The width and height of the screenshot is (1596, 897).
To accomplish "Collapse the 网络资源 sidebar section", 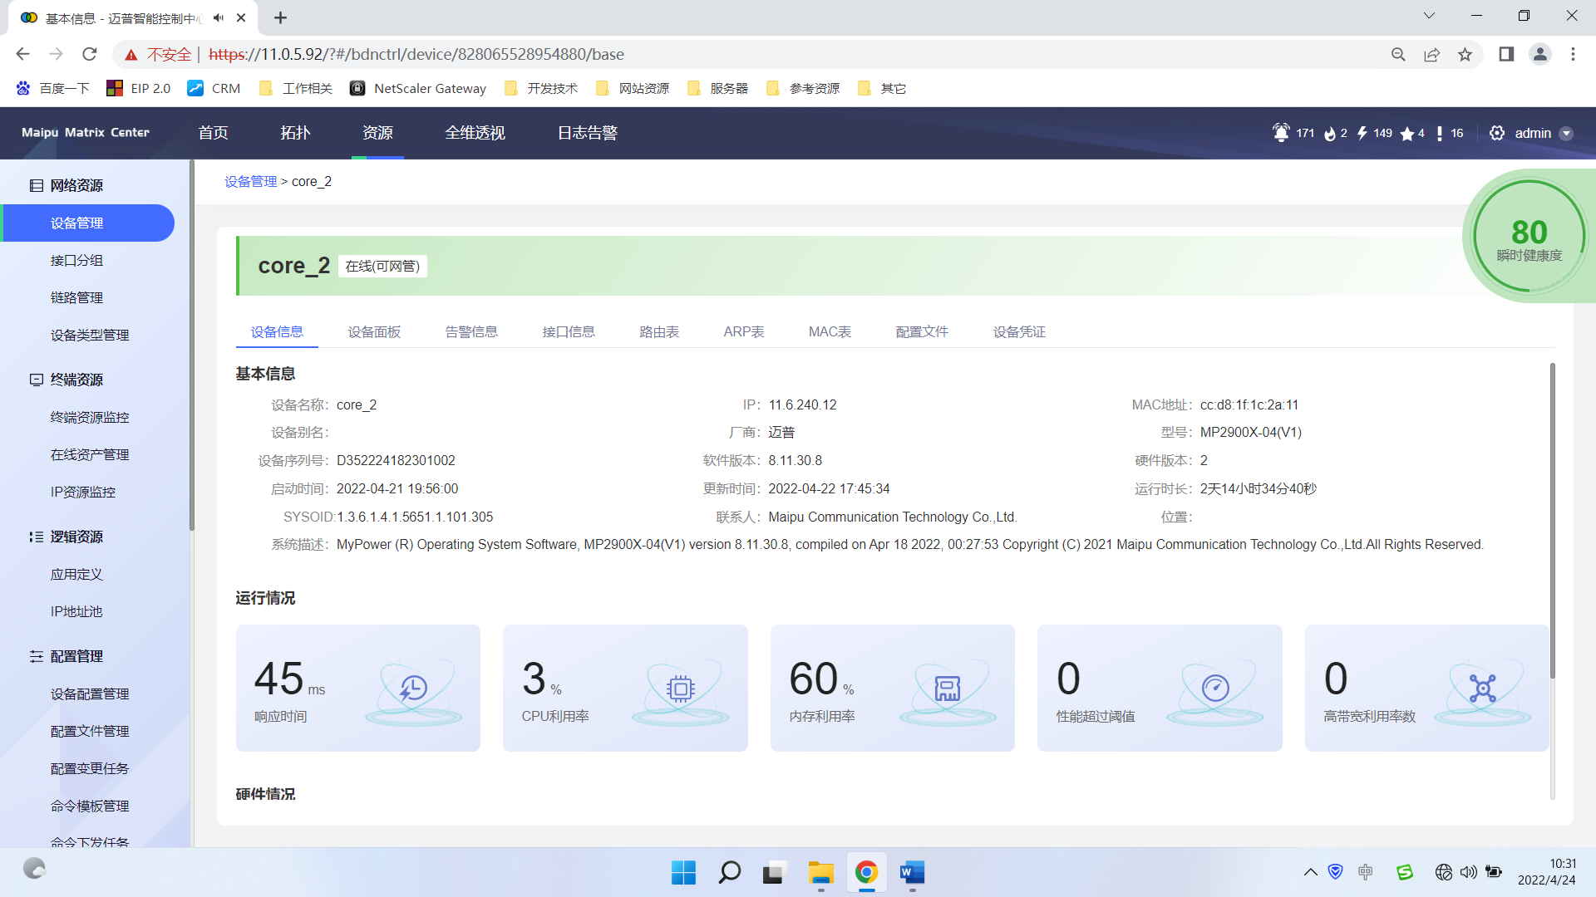I will (76, 185).
